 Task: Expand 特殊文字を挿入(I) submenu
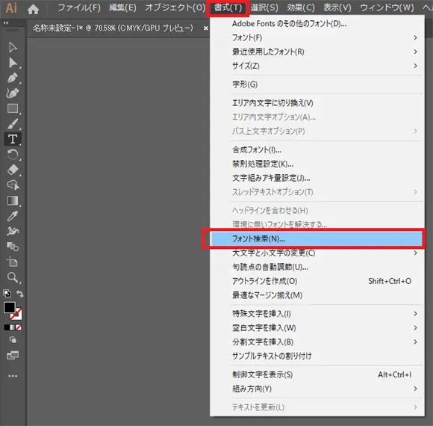[317, 314]
